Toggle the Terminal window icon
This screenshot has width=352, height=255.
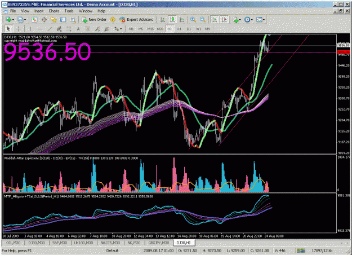[x=63, y=20]
